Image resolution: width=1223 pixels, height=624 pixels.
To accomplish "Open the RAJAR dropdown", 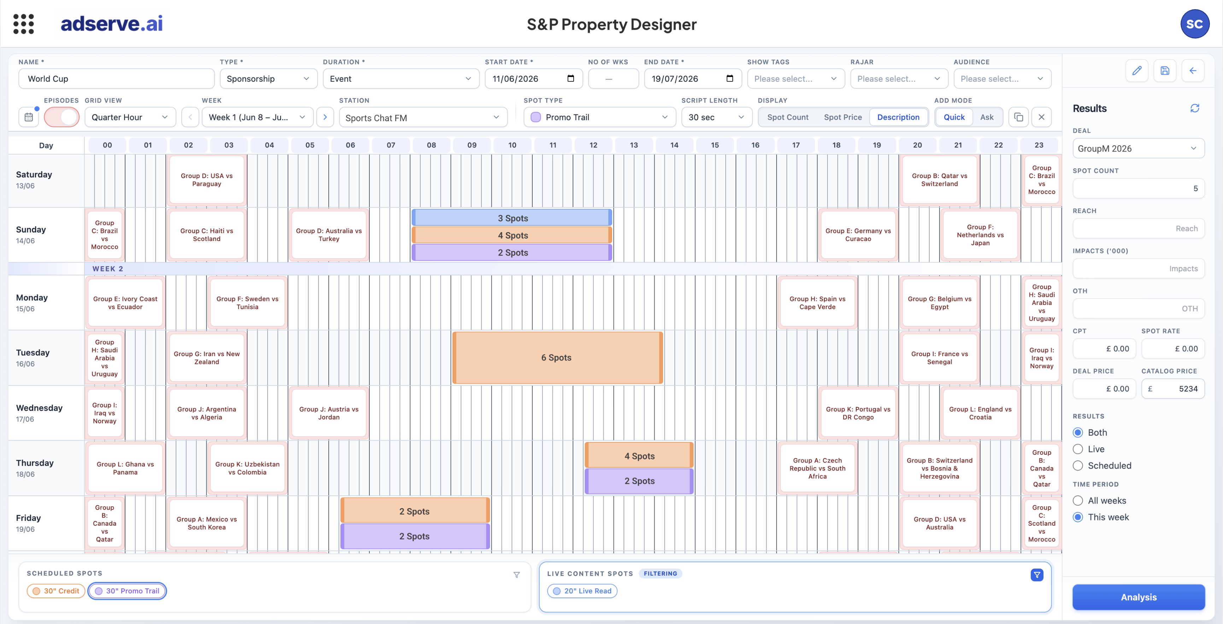I will coord(899,78).
